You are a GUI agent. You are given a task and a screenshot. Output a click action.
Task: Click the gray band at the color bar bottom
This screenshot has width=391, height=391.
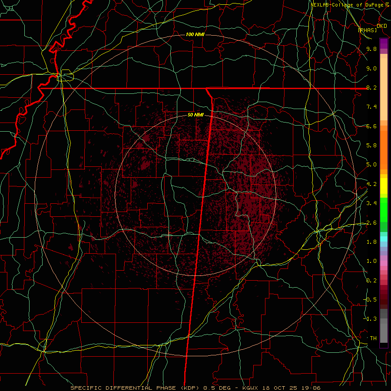pos(384,325)
